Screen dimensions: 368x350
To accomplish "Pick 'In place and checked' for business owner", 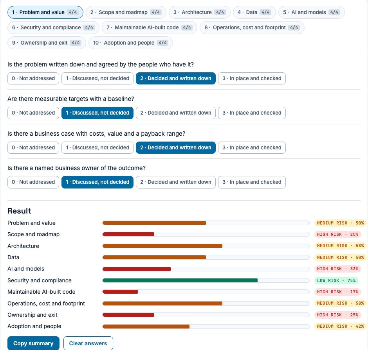I will pyautogui.click(x=252, y=182).
